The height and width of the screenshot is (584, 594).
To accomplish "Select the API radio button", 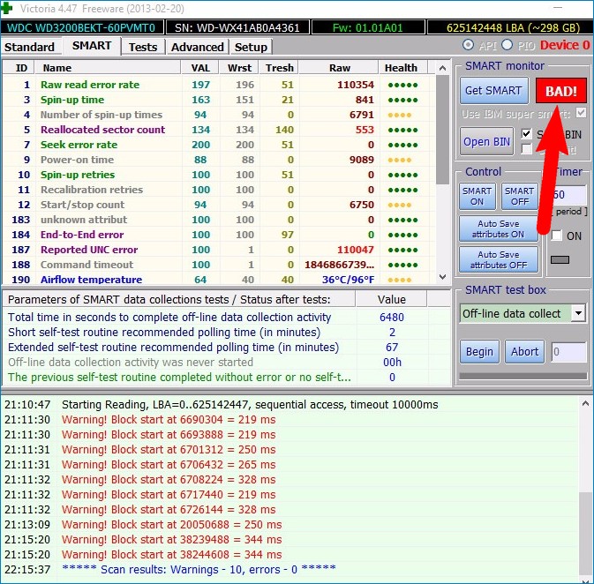I will point(468,45).
